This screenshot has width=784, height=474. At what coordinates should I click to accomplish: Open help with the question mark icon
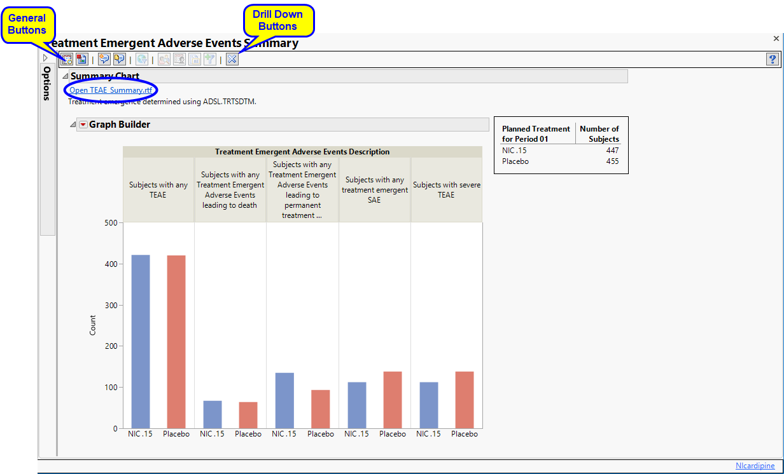pyautogui.click(x=773, y=59)
